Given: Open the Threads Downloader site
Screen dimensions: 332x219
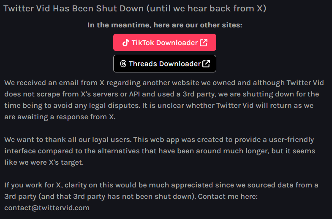Looking at the screenshot, I should [165, 64].
